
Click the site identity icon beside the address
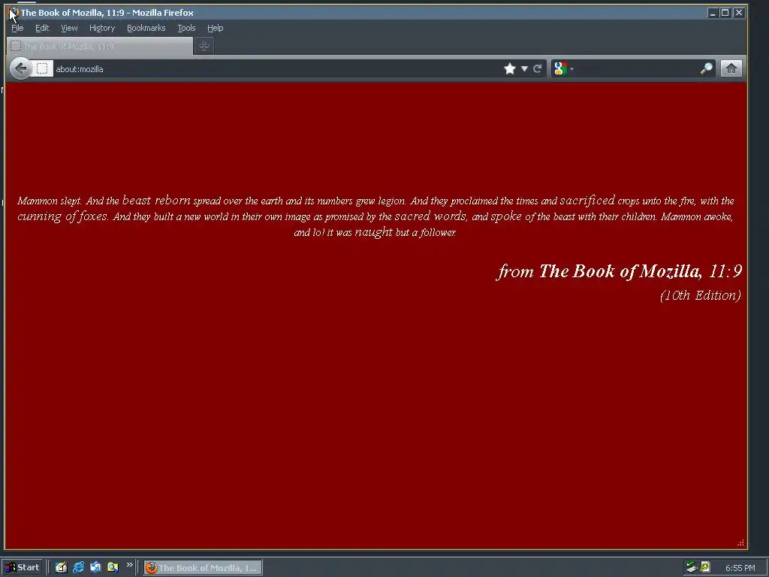tap(42, 68)
